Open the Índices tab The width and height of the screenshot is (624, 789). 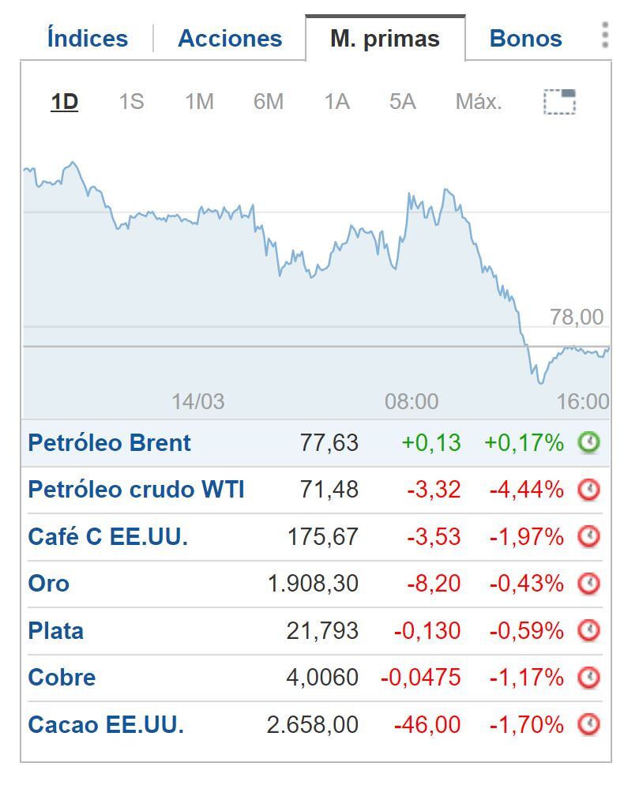[86, 36]
